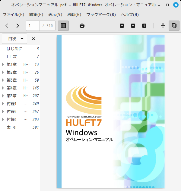Screen dimensions: 181x191
Task: Expand the 第5章 outline entry
Action: click(x=3, y=96)
